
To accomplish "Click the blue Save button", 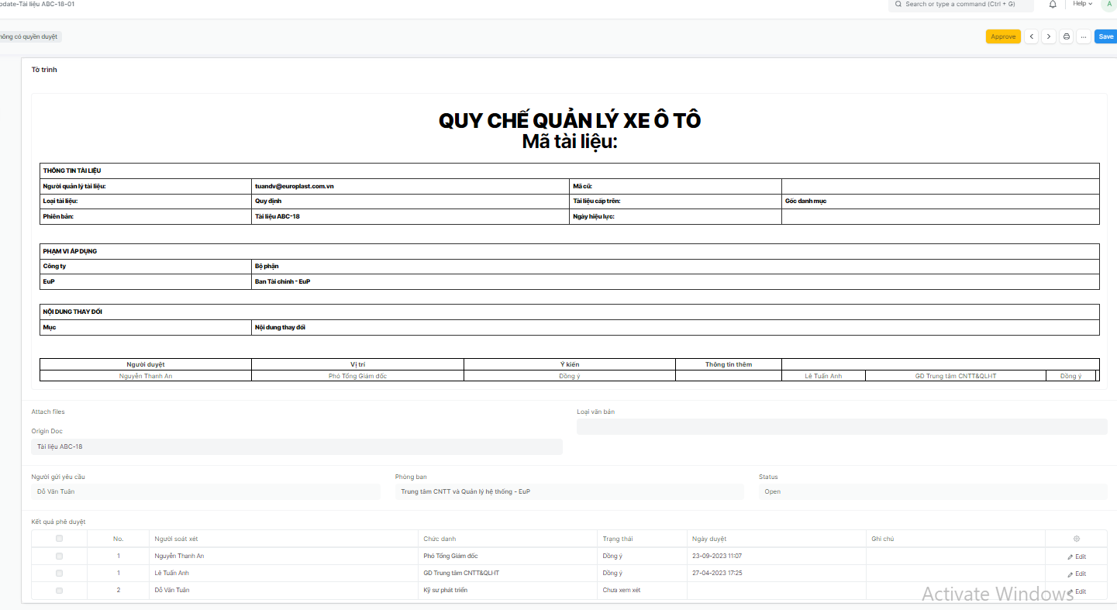I will 1105,36.
